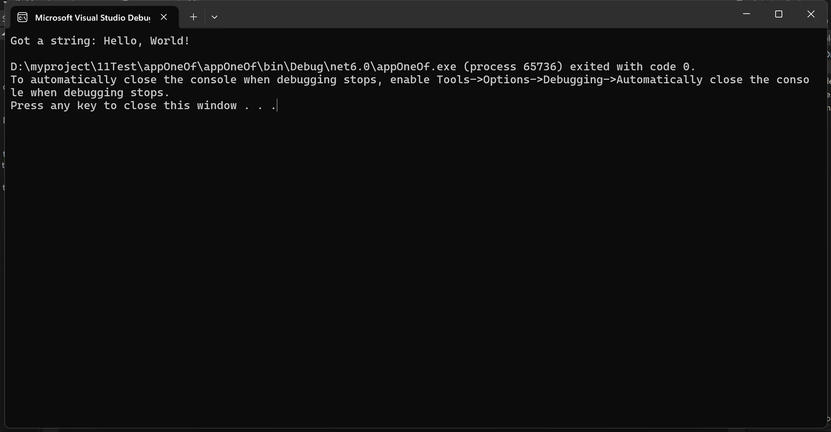Click the "Hello, World!" output text
831x432 pixels.
(x=147, y=41)
